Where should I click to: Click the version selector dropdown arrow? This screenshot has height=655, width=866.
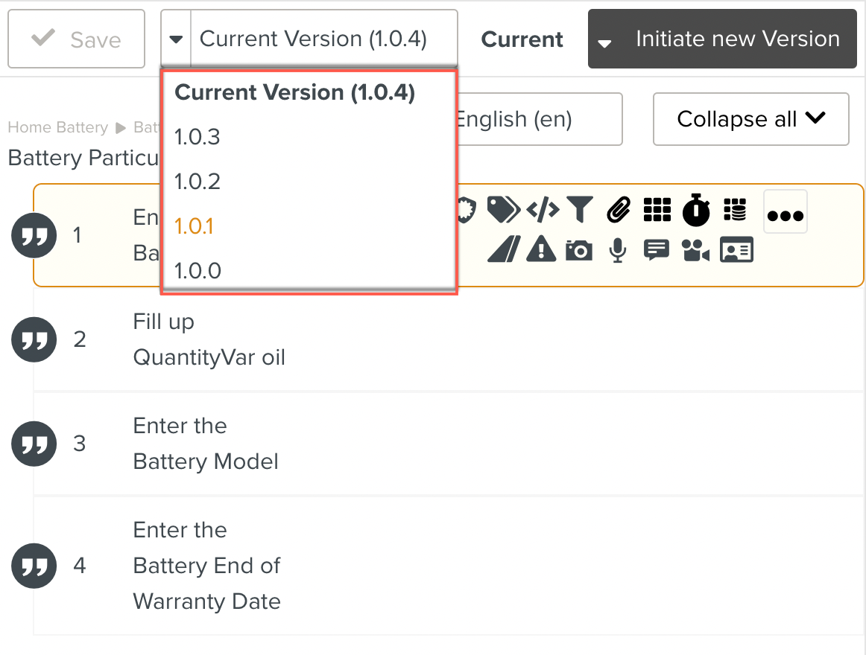click(176, 39)
